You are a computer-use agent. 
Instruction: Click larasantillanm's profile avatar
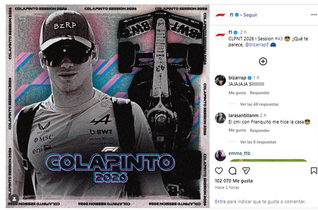point(220,118)
